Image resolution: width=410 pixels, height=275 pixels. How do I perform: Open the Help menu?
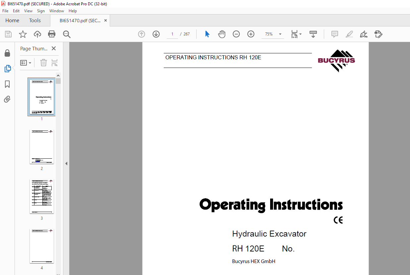tap(73, 11)
